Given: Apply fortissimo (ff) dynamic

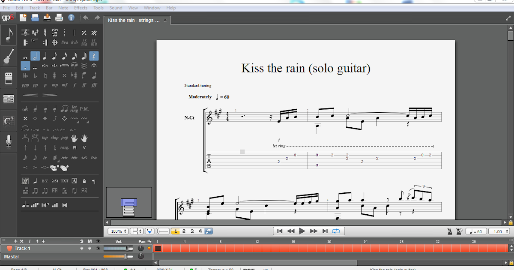Looking at the screenshot, I should click(84, 85).
